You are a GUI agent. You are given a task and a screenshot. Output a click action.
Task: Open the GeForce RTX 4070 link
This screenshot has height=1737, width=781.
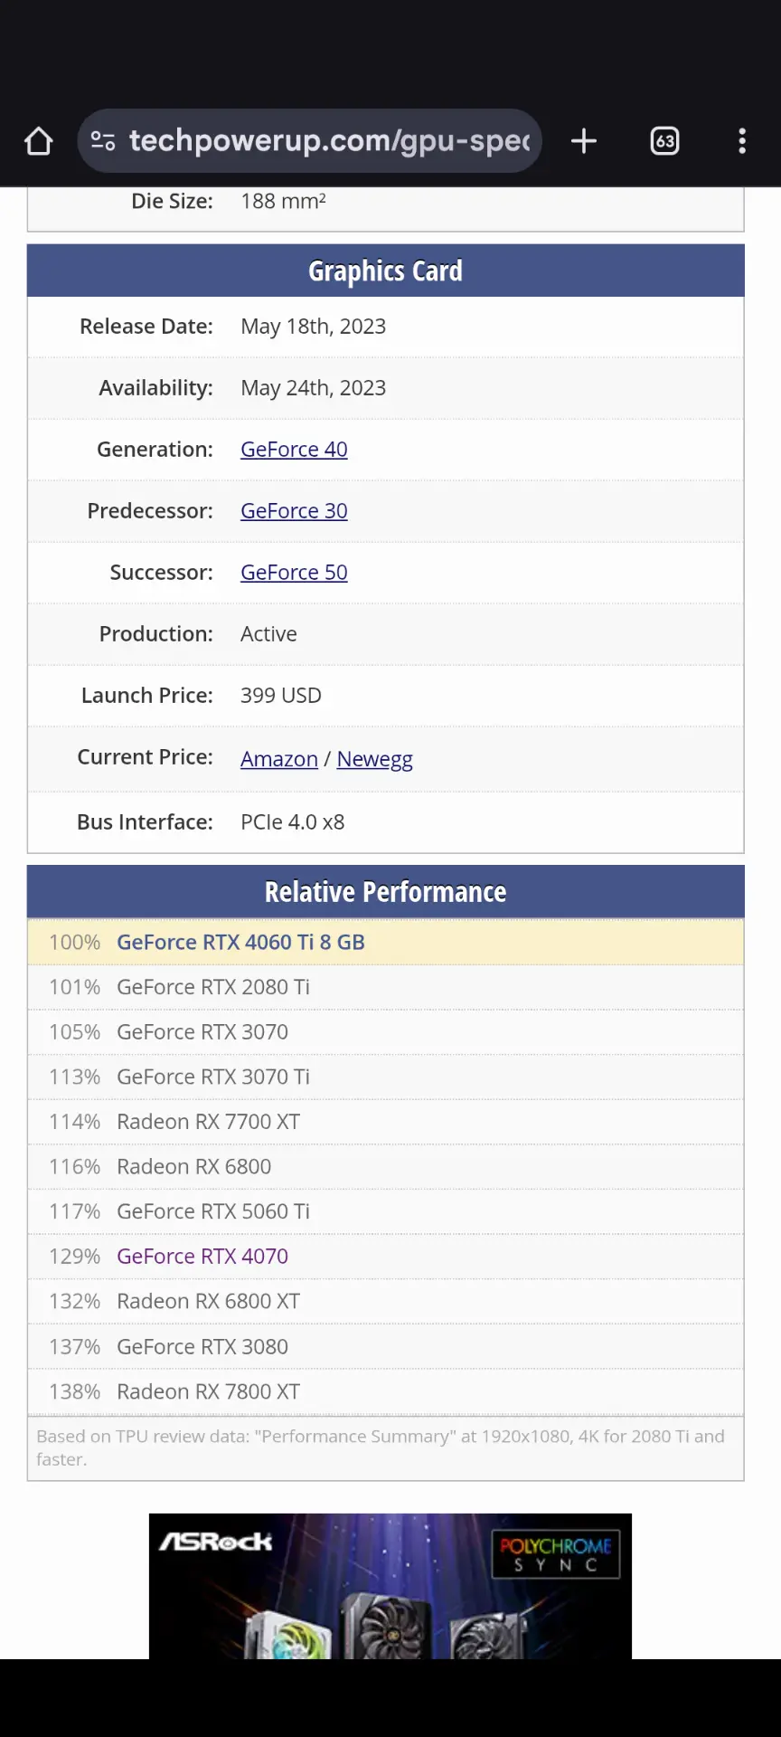click(202, 1257)
